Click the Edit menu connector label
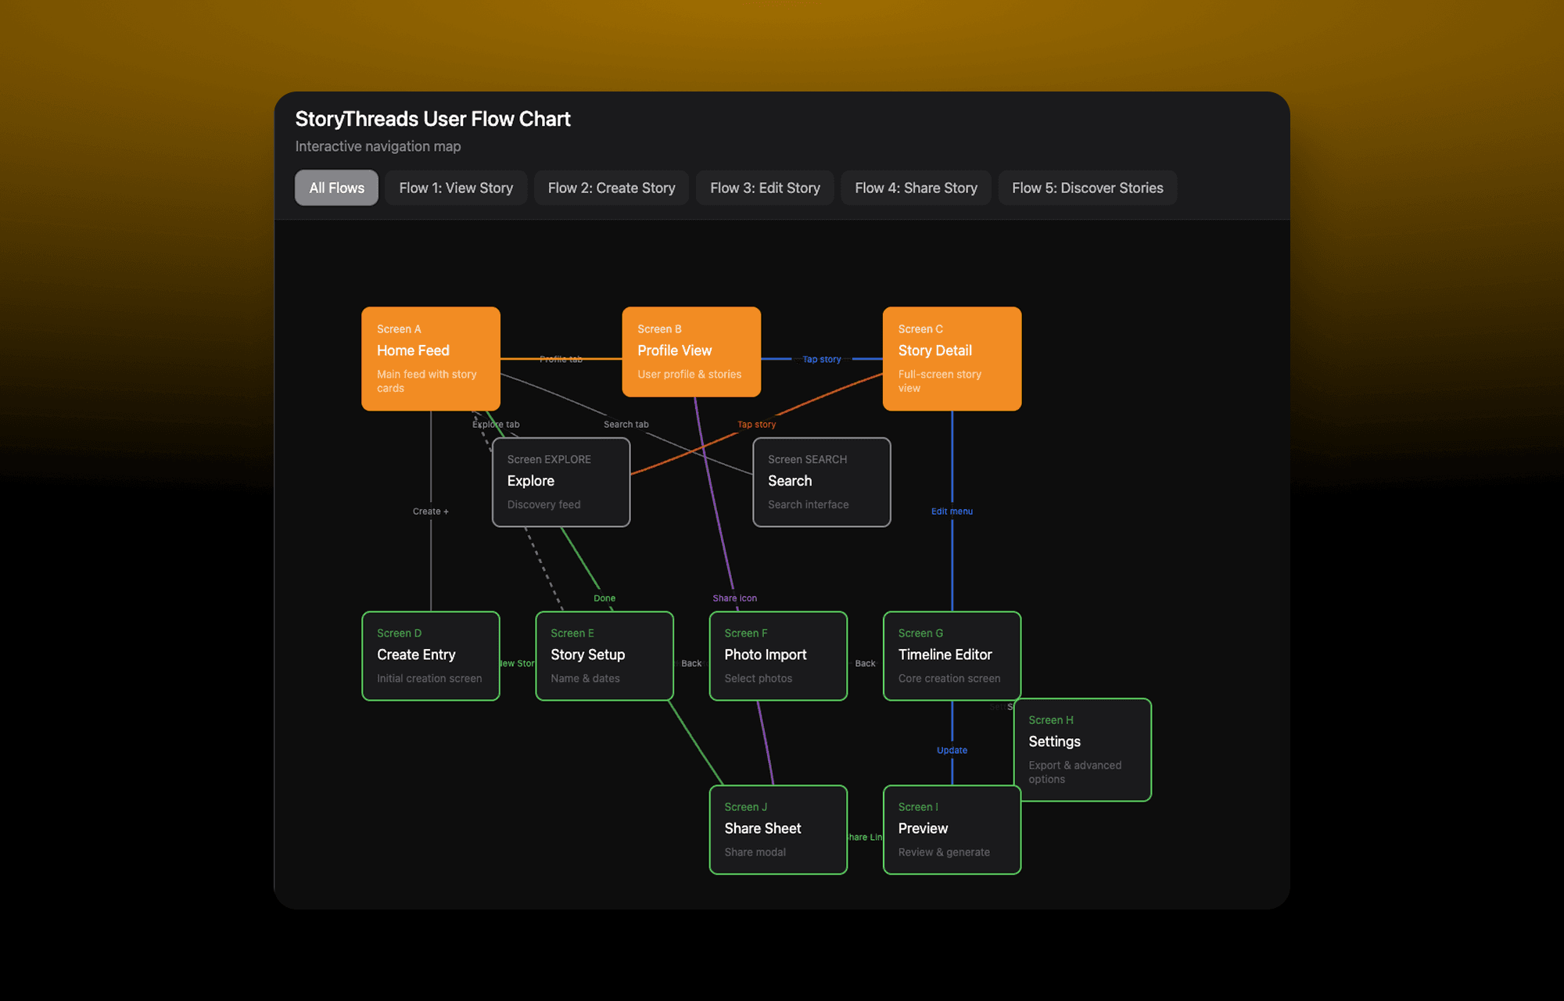 click(x=952, y=511)
